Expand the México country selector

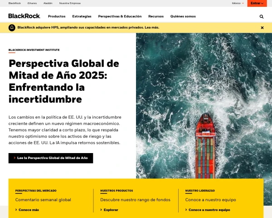238,3
